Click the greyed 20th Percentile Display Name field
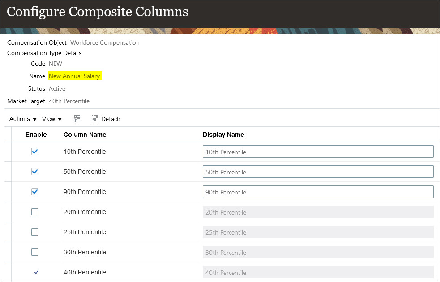The height and width of the screenshot is (282, 440). (318, 212)
